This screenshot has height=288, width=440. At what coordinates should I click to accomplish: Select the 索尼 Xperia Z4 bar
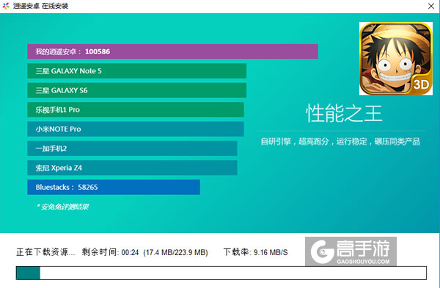[132, 168]
